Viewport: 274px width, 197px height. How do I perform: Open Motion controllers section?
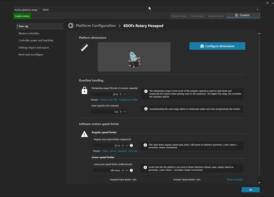tap(29, 34)
